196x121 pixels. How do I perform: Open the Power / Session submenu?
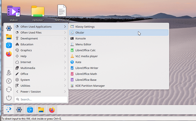[41, 92]
